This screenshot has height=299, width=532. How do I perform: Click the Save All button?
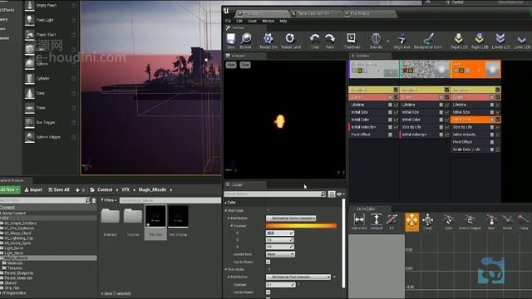(59, 190)
